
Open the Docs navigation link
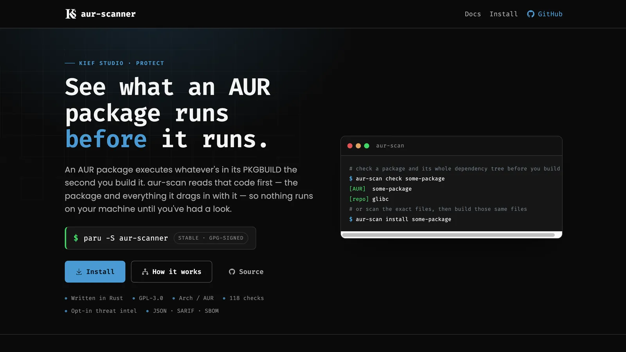473,14
